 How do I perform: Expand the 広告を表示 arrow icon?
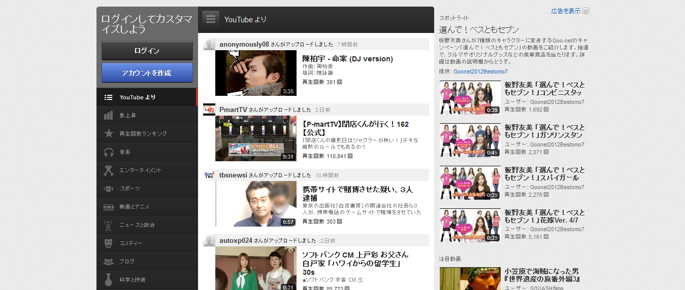click(x=585, y=11)
